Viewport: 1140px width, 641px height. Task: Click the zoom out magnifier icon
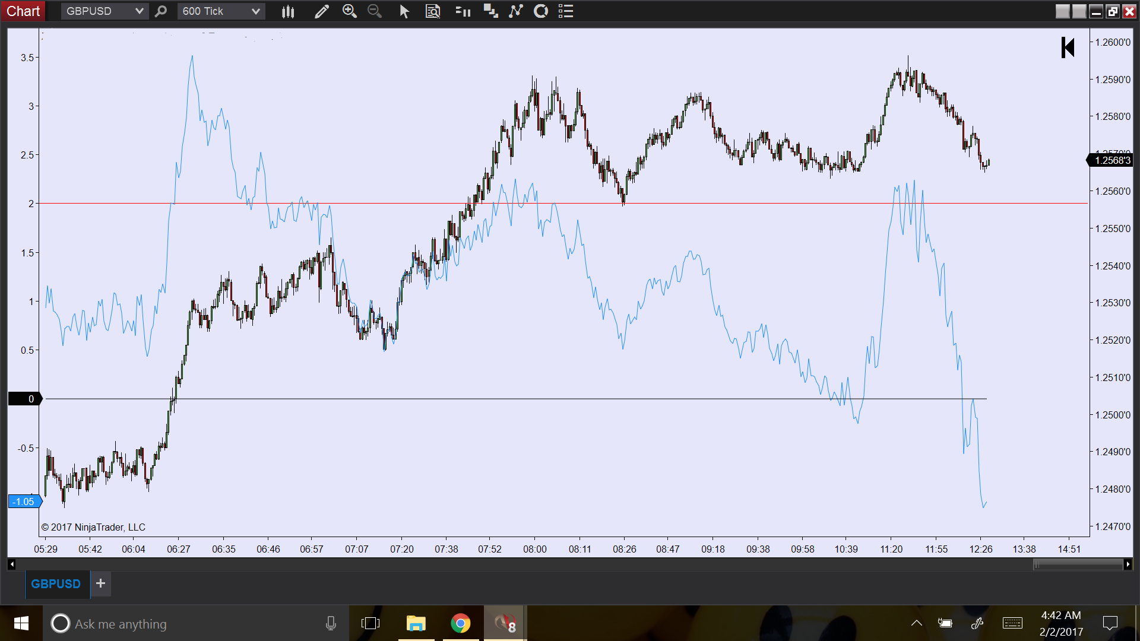tap(374, 11)
